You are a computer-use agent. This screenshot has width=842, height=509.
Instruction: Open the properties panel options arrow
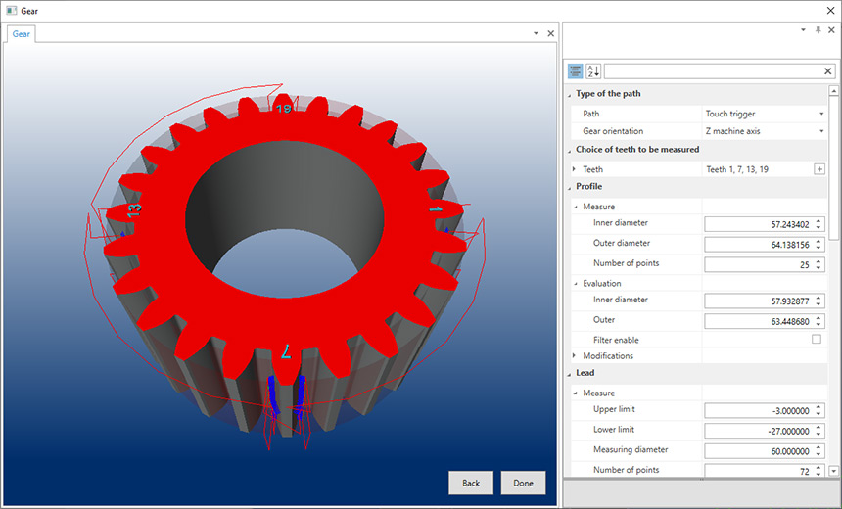(805, 31)
